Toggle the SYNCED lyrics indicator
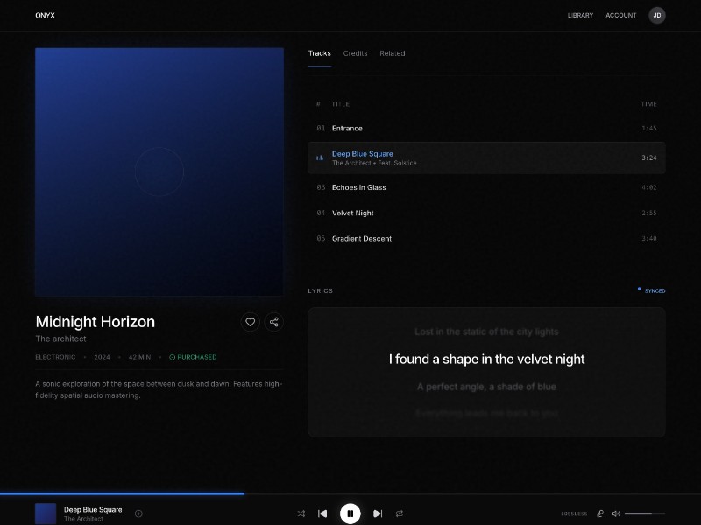Screen dimensions: 701x525 coord(650,290)
